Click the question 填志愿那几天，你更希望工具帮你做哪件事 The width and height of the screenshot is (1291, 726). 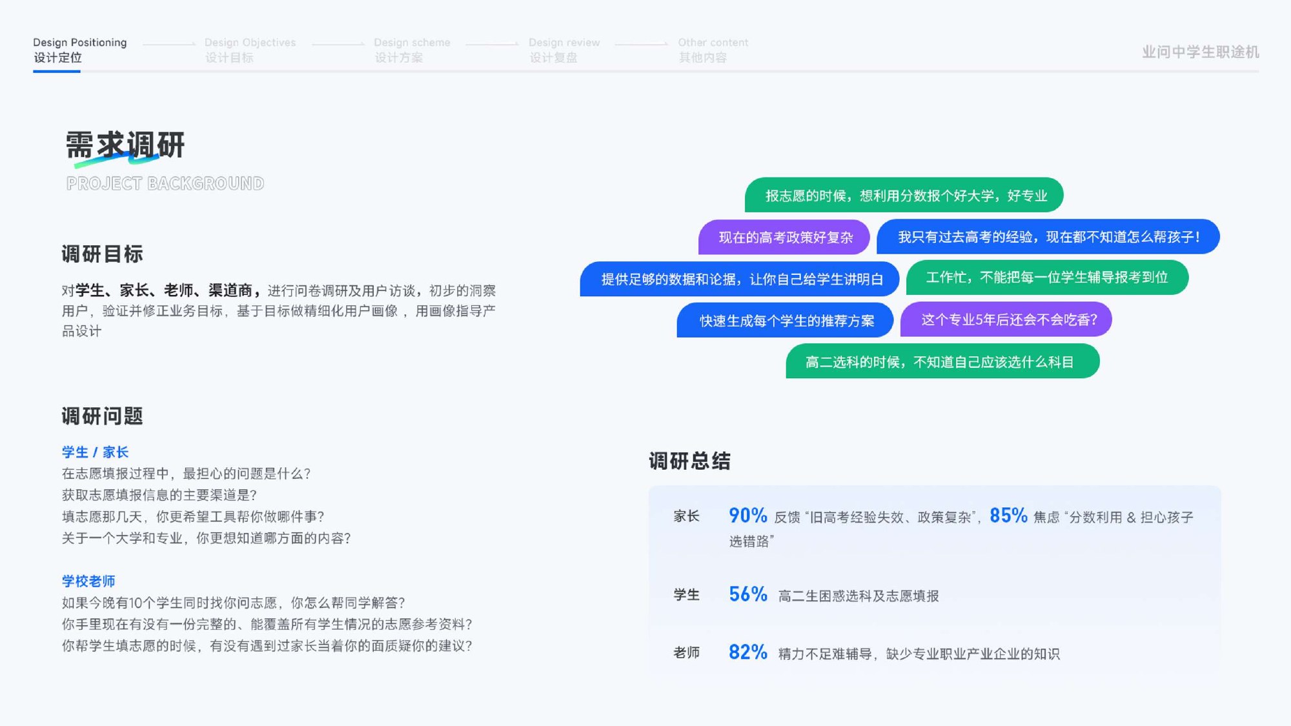[193, 516]
